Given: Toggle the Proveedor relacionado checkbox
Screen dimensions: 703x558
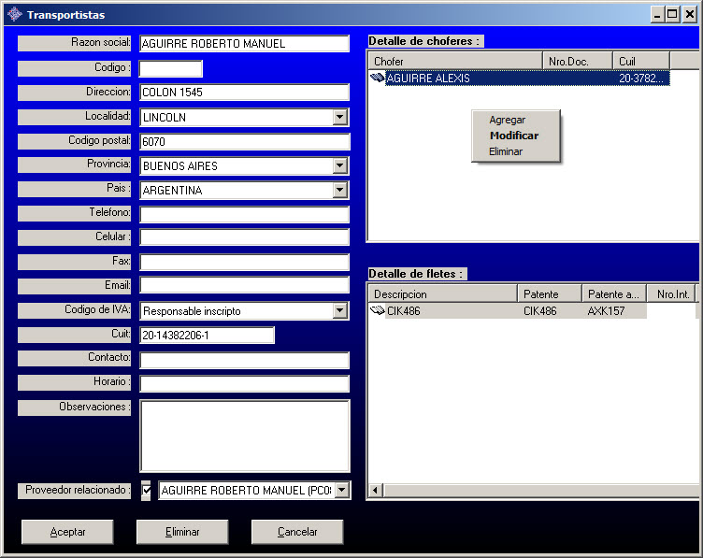Looking at the screenshot, I should click(146, 490).
